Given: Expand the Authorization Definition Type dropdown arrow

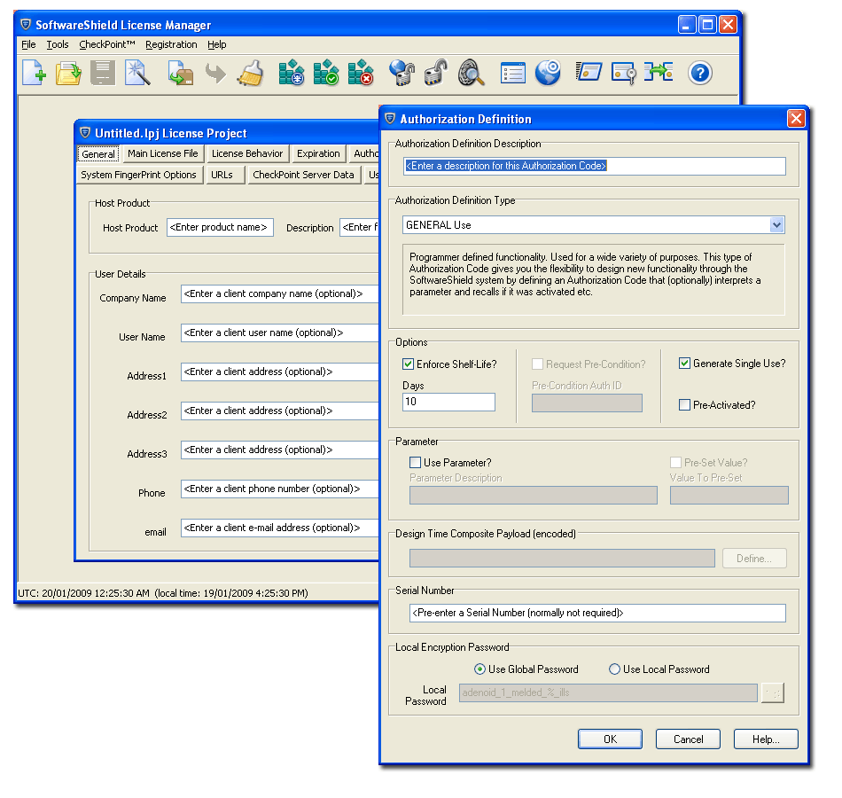Looking at the screenshot, I should pyautogui.click(x=776, y=224).
